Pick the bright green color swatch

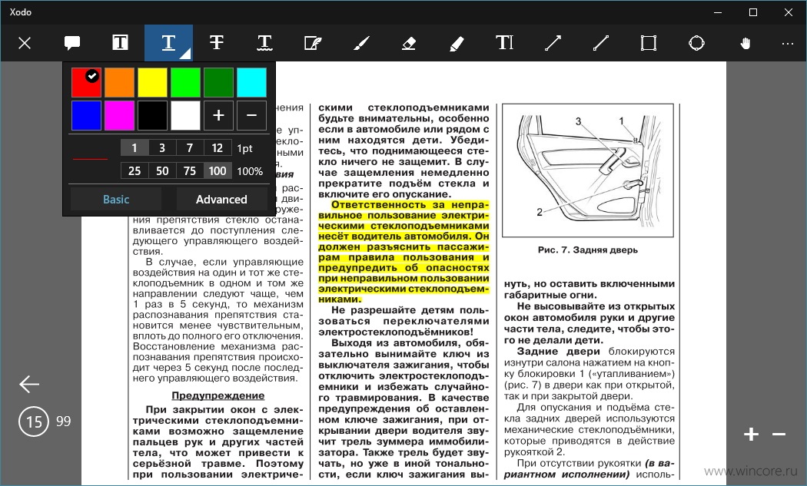[185, 82]
